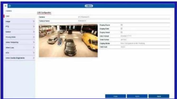177x99 pixels.
Task: Open the hamburger menu in the top bar
Action: point(6,6)
